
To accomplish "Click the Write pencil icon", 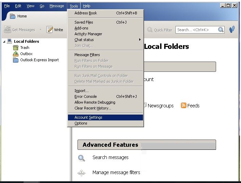I will pyautogui.click(x=49, y=29).
